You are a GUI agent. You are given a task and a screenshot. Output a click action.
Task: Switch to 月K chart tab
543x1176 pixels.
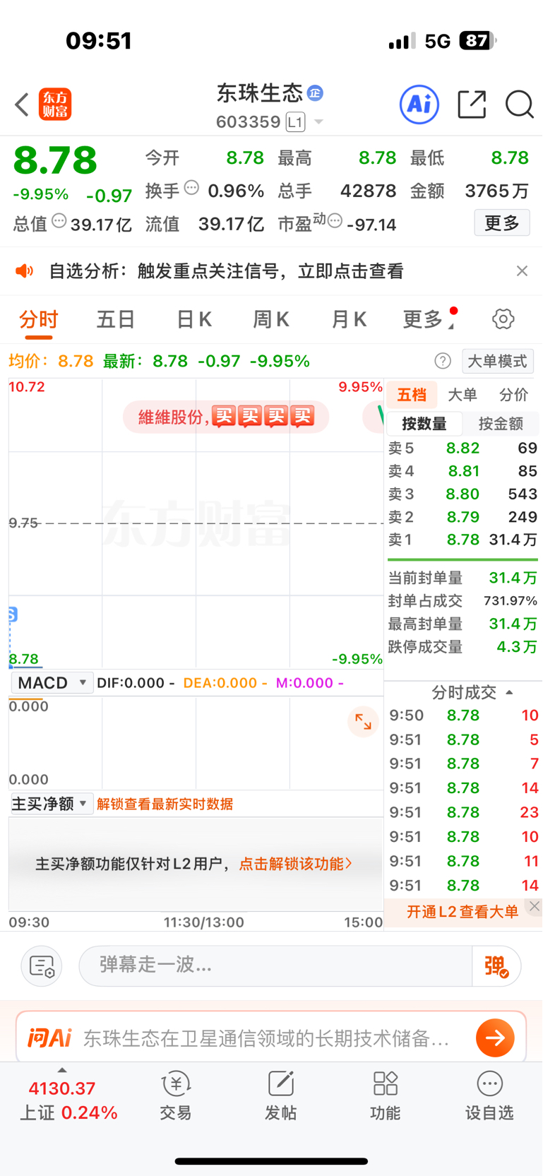click(349, 319)
